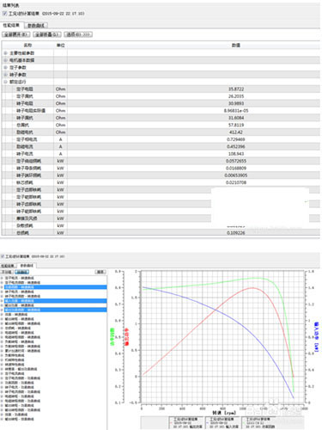Click the value 0.00653905
The width and height of the screenshot is (322, 430).
pos(236,175)
